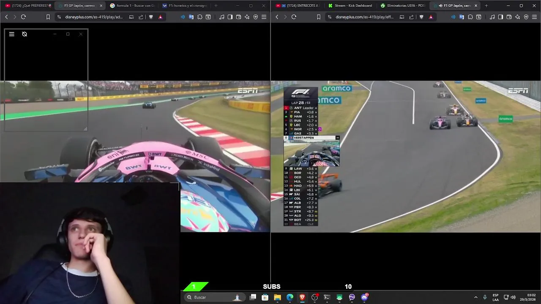
Task: Click the share icon in left address bar
Action: point(141,17)
